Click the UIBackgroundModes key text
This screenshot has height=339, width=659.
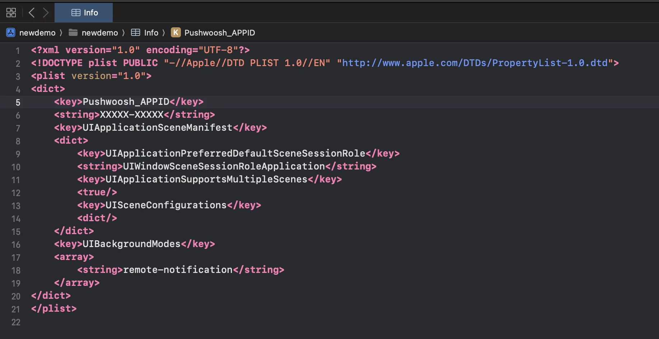[131, 244]
